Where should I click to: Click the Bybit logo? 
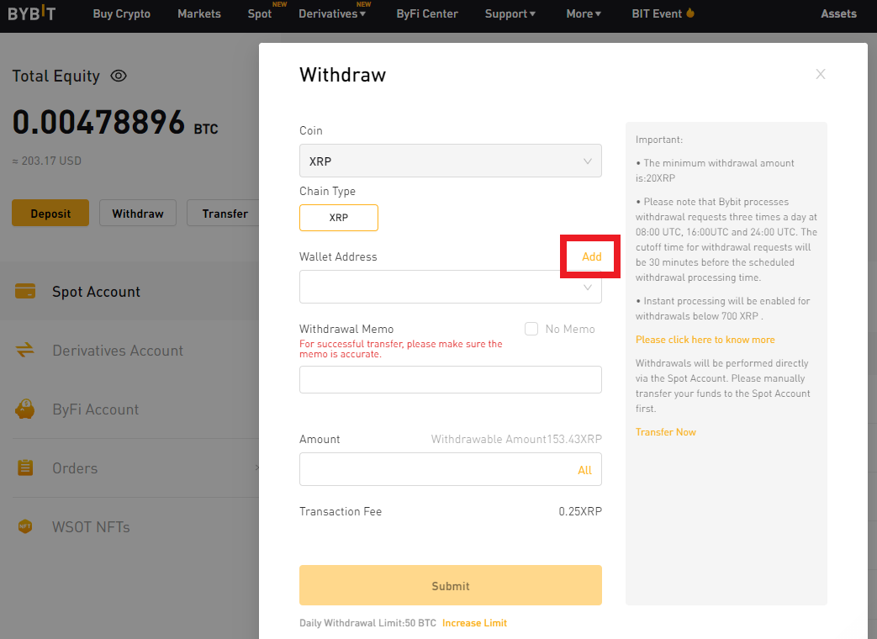click(32, 13)
